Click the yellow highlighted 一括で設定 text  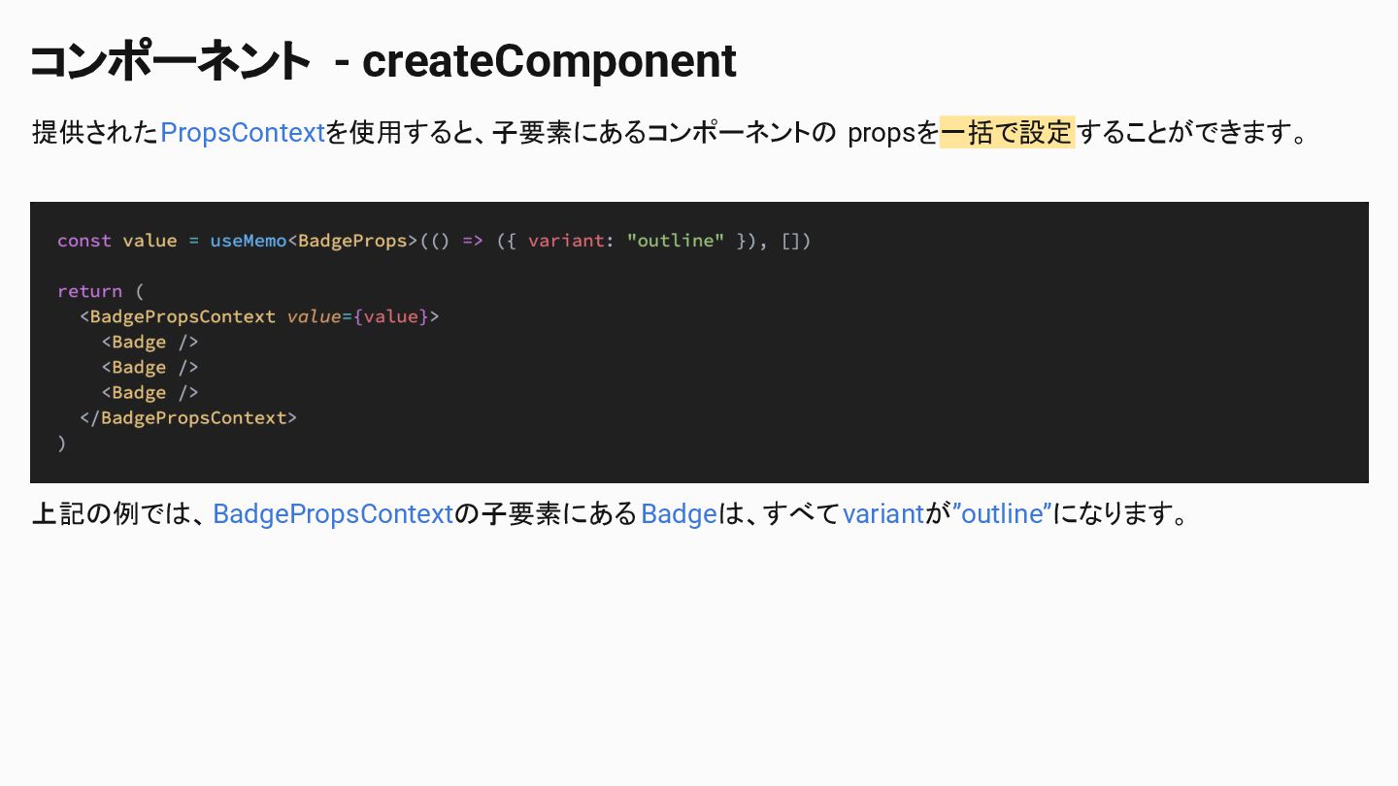click(x=1007, y=132)
